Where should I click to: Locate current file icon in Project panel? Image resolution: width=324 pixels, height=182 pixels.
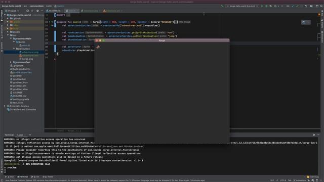coord(27,11)
